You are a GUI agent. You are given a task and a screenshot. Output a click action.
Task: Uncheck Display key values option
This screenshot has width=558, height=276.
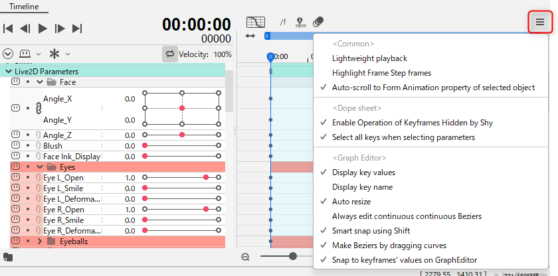pyautogui.click(x=363, y=172)
